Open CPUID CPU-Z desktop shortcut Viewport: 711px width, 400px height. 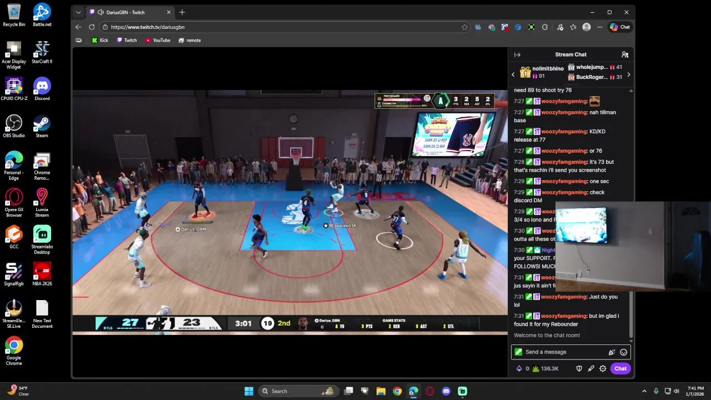click(14, 89)
